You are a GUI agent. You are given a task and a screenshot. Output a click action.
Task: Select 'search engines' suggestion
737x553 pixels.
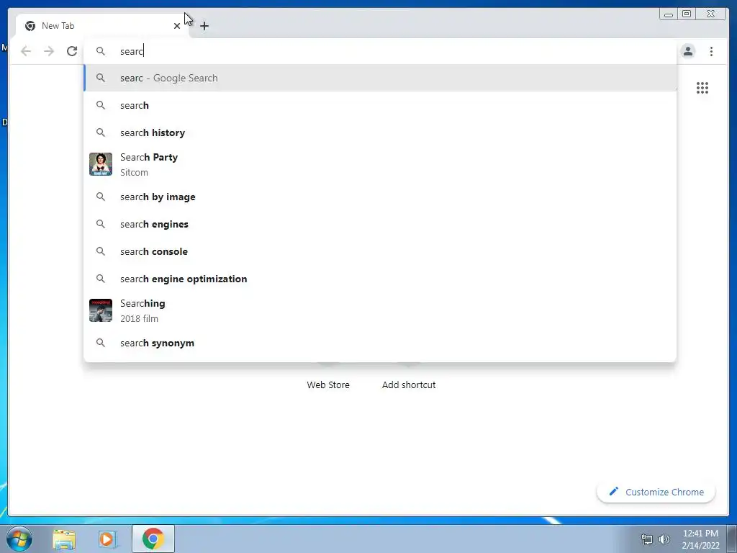point(380,224)
